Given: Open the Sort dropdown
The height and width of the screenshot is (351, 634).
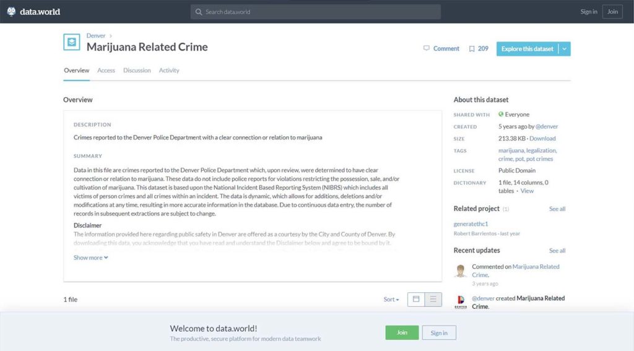Looking at the screenshot, I should pos(391,299).
